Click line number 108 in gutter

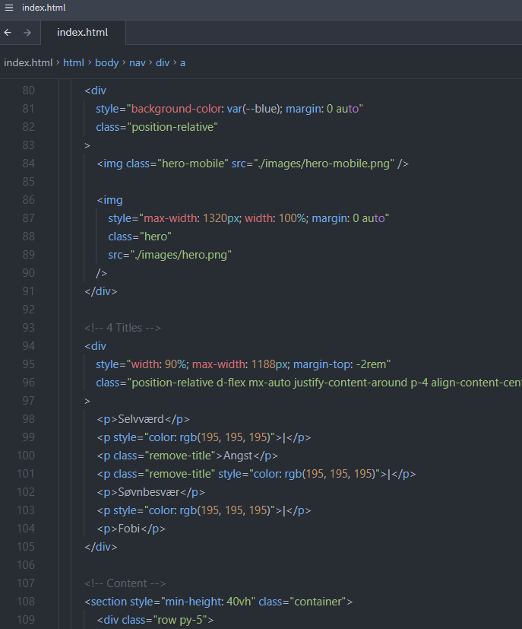(x=26, y=602)
